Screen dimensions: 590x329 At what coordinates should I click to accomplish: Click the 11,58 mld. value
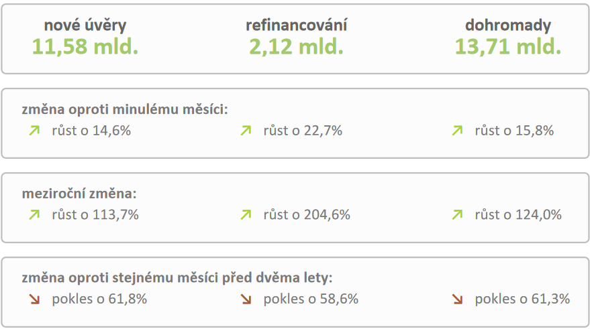coord(85,46)
